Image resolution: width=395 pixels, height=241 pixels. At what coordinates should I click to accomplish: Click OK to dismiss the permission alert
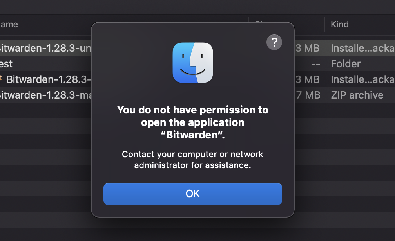(x=192, y=194)
